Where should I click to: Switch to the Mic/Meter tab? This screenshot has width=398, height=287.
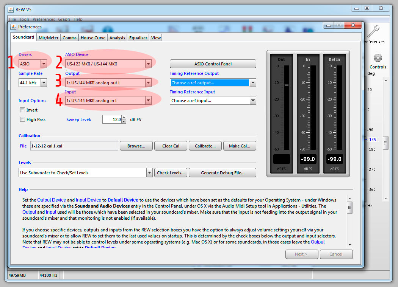pyautogui.click(x=49, y=38)
